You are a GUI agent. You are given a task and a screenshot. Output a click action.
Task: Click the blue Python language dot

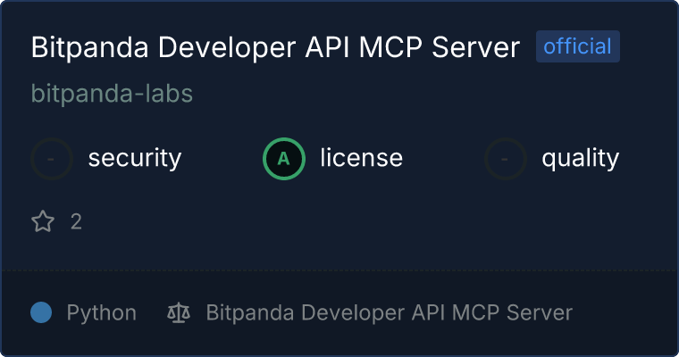41,312
